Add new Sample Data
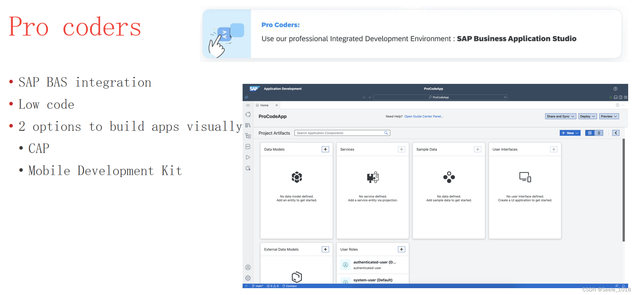The image size is (636, 295). pyautogui.click(x=478, y=149)
